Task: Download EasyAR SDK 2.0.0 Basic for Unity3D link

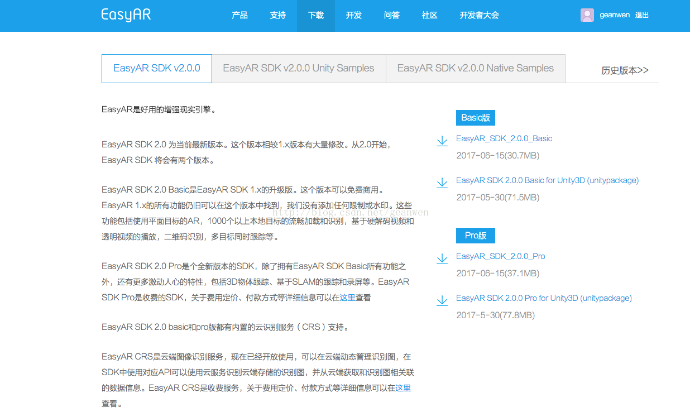Action: (x=547, y=180)
